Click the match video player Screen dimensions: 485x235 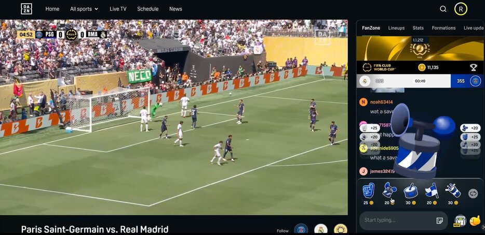pos(174,117)
